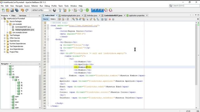200x112 pixels.
Task: Click the Debug Project icon
Action: point(75,10)
